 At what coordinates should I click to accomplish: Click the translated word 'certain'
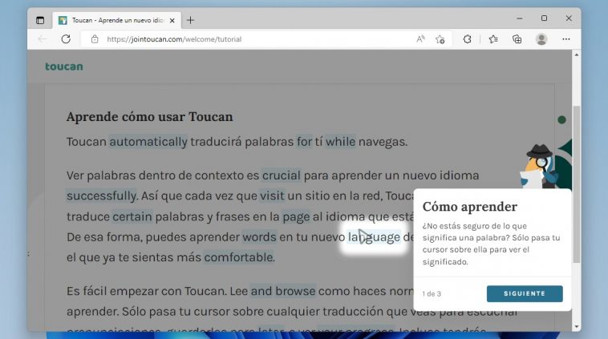click(132, 216)
